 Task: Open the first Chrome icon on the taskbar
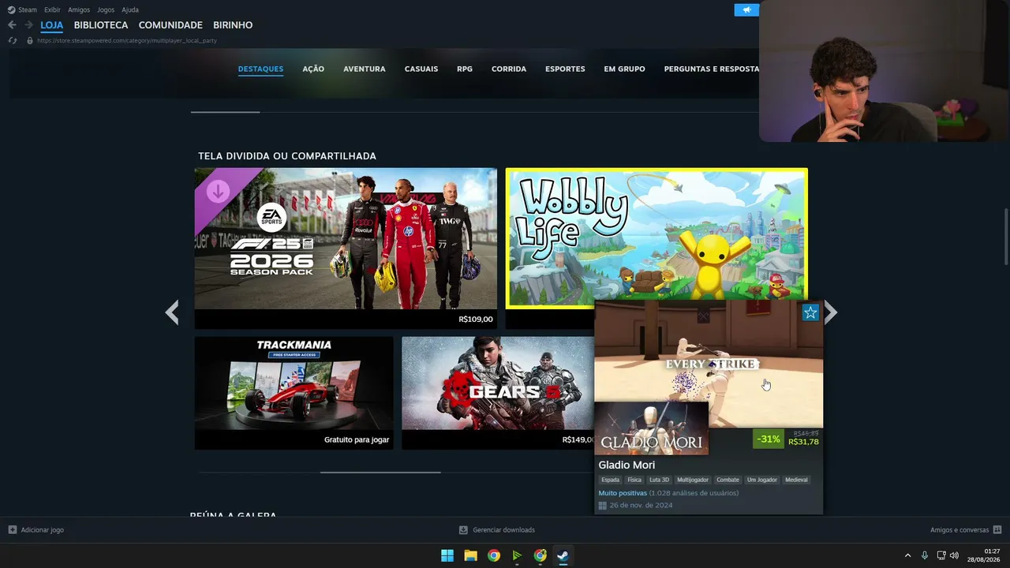pos(494,555)
